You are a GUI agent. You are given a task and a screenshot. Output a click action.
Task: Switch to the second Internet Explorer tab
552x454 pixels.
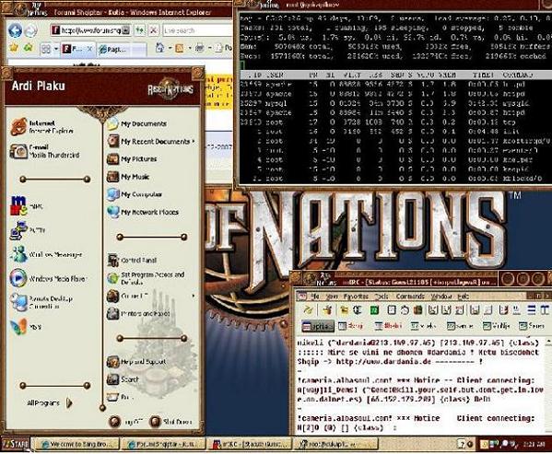point(121,50)
